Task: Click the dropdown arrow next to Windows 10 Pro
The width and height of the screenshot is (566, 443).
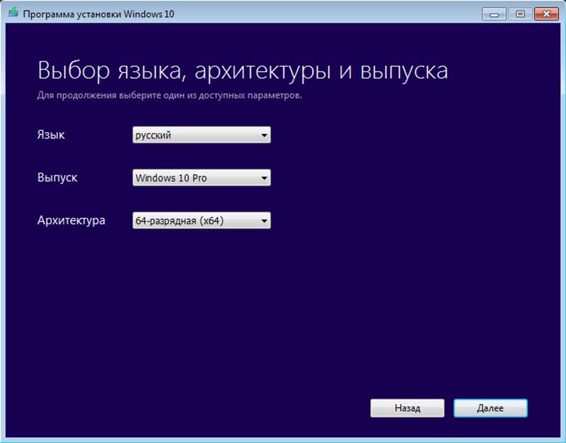Action: [262, 178]
